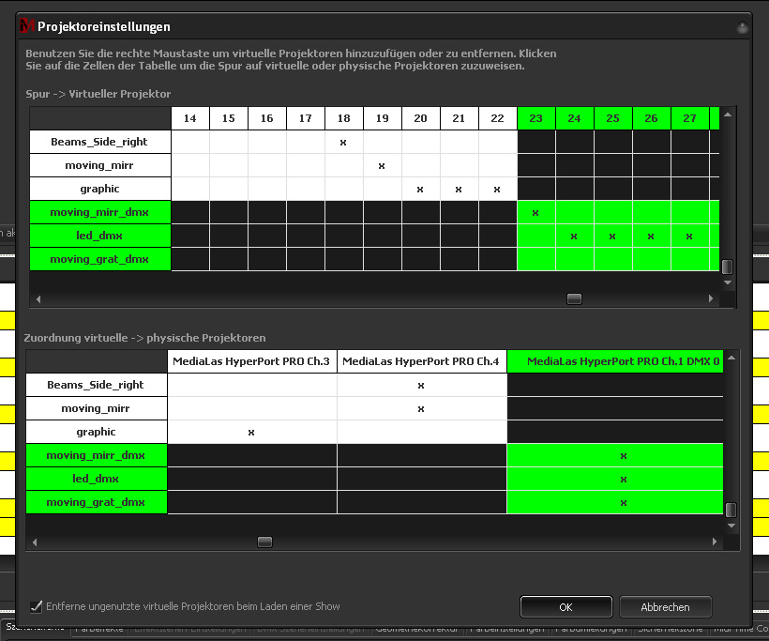Click moving_grat_dmx row header in lower table
The width and height of the screenshot is (769, 641).
tap(96, 503)
